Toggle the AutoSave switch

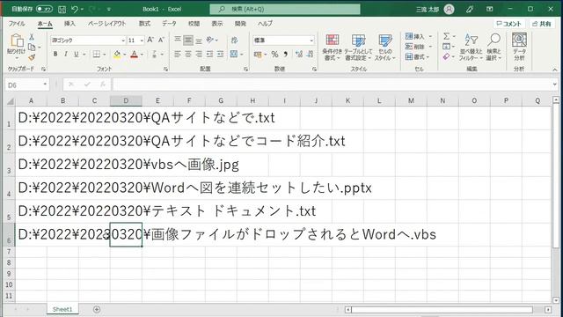pyautogui.click(x=44, y=9)
